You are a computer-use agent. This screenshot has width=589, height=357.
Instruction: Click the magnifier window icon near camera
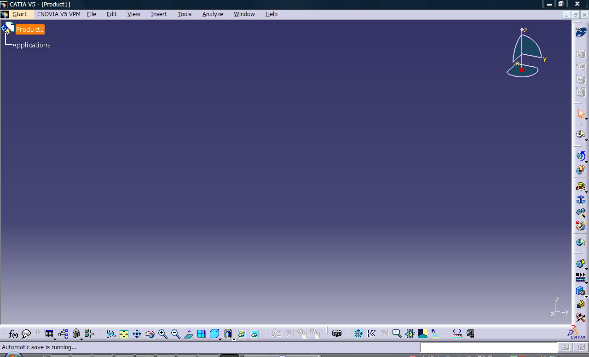click(397, 334)
